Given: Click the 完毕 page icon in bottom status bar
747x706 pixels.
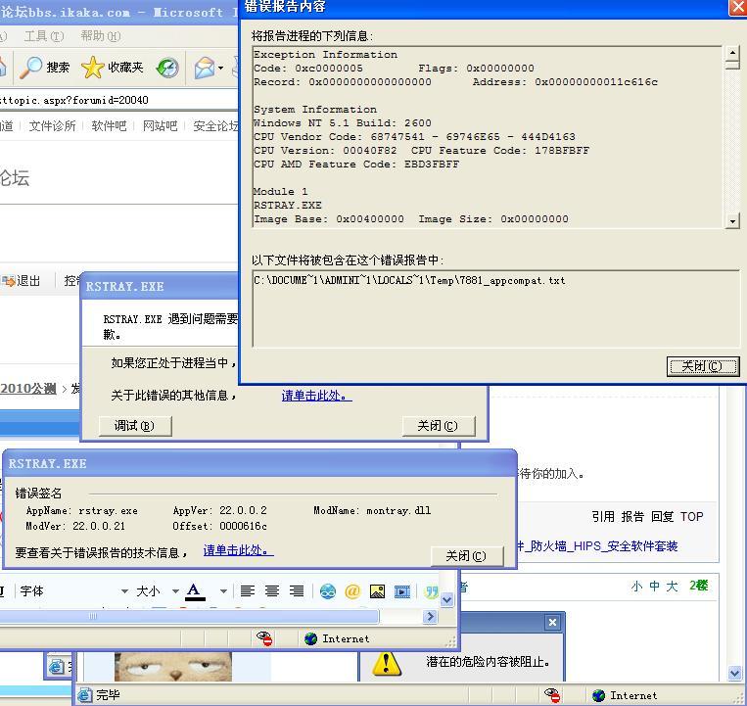Looking at the screenshot, I should coord(85,695).
